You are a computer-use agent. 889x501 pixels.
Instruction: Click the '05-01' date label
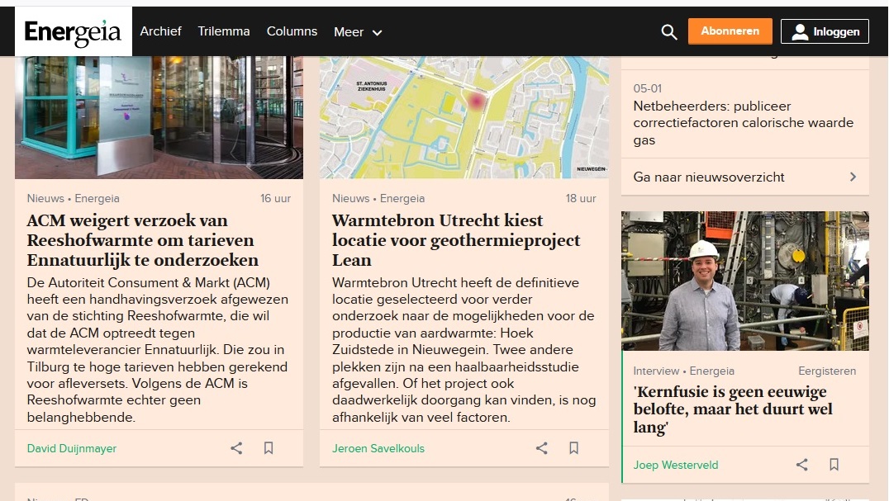click(648, 88)
